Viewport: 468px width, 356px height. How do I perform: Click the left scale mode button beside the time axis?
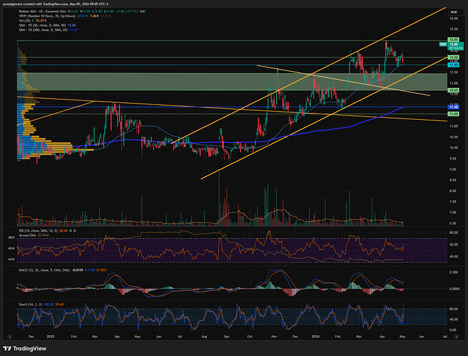pos(10,336)
